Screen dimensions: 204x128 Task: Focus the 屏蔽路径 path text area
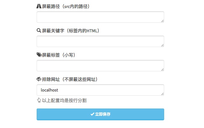click(x=100, y=17)
